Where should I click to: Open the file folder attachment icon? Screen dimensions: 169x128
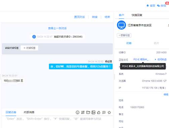coord(88,112)
